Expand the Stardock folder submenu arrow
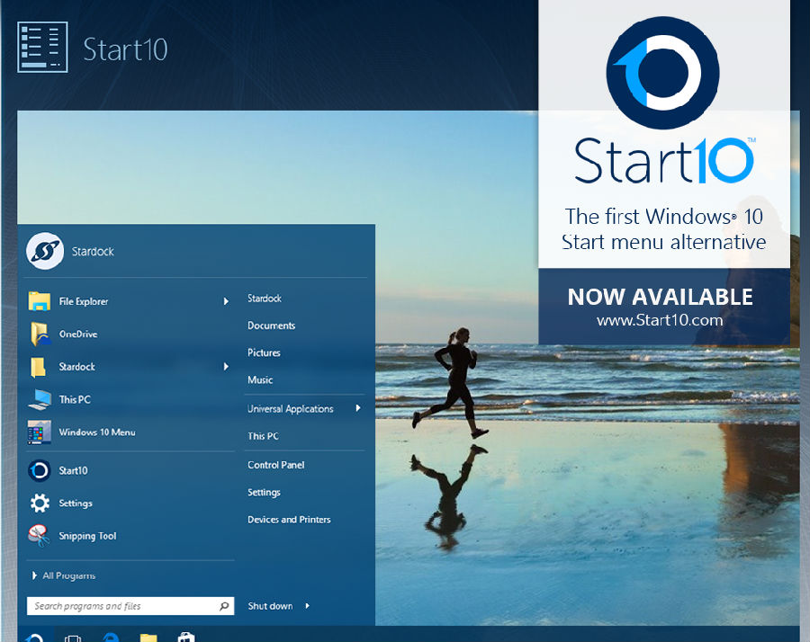The width and height of the screenshot is (810, 642). (x=226, y=367)
